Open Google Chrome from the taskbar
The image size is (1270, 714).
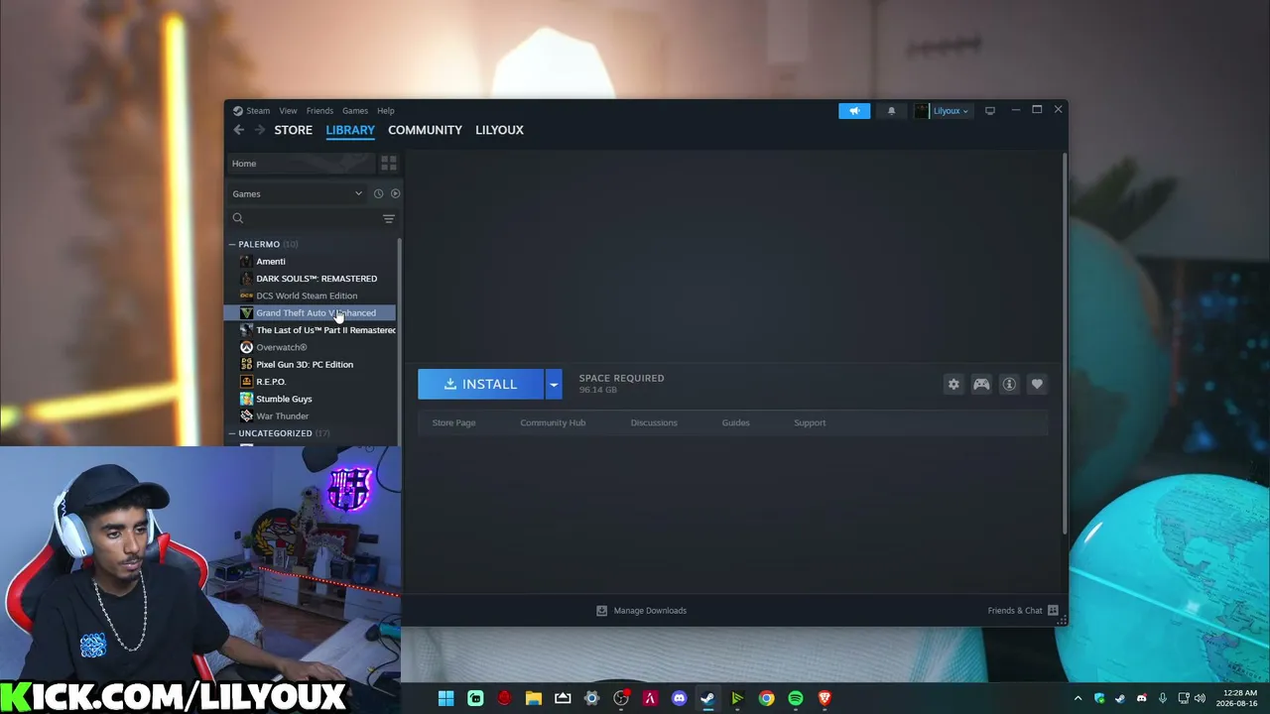point(766,698)
